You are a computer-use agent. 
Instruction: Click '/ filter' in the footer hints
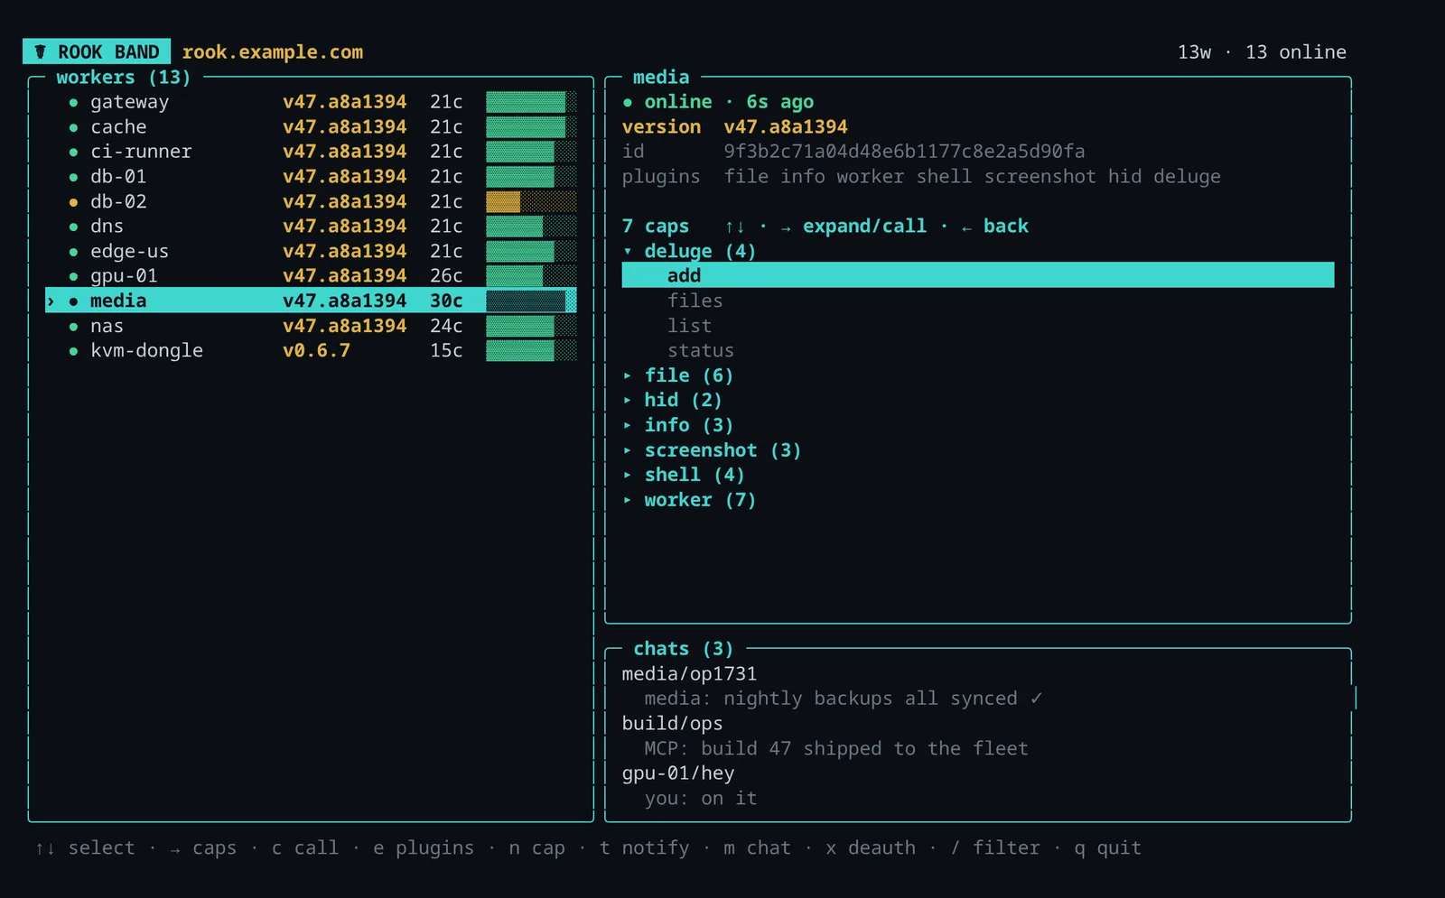995,848
